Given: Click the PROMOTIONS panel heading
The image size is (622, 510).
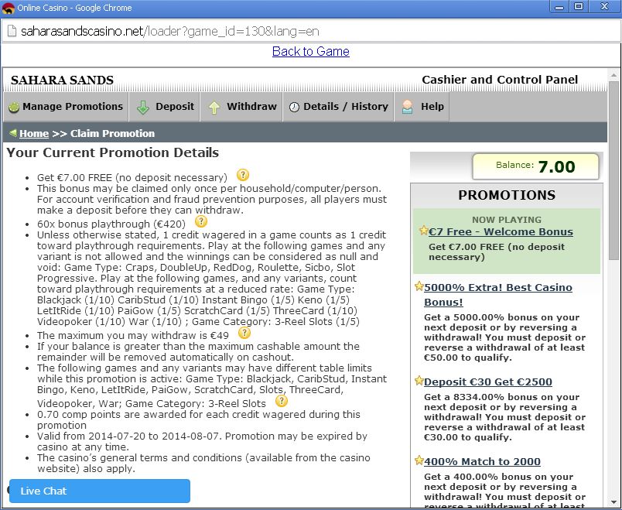Looking at the screenshot, I should pyautogui.click(x=507, y=195).
